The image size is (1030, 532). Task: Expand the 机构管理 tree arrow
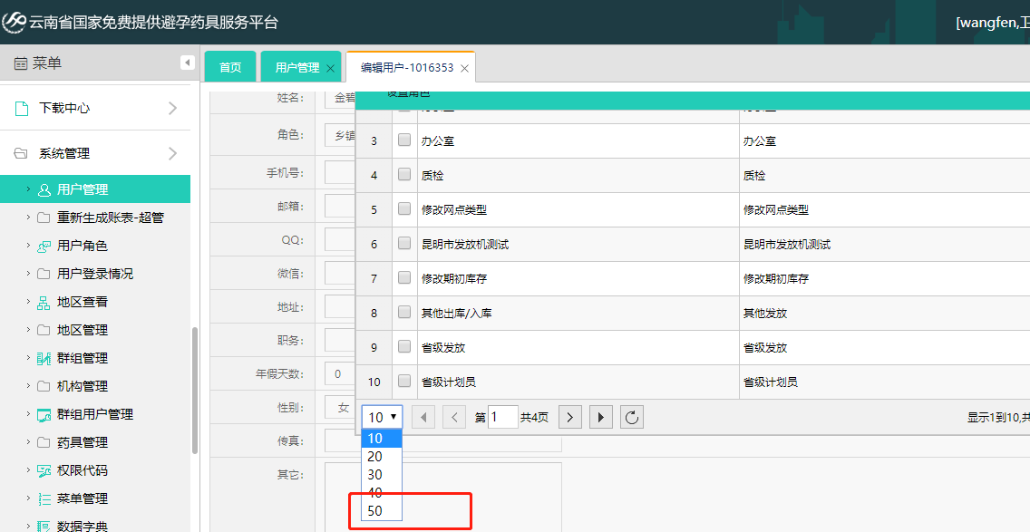tap(28, 386)
